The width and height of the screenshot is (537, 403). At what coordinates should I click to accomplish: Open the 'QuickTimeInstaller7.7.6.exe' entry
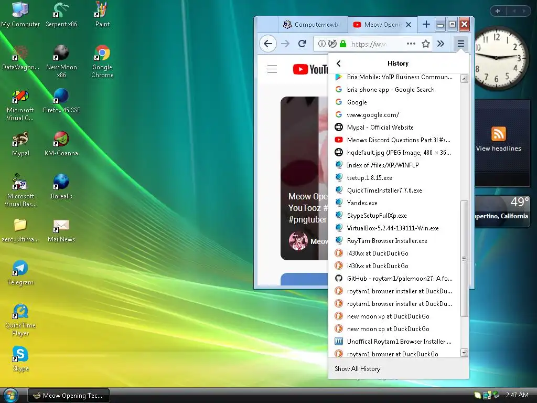point(395,190)
